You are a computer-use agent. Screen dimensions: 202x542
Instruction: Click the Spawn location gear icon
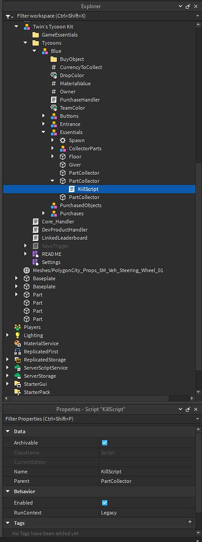[x=62, y=140]
